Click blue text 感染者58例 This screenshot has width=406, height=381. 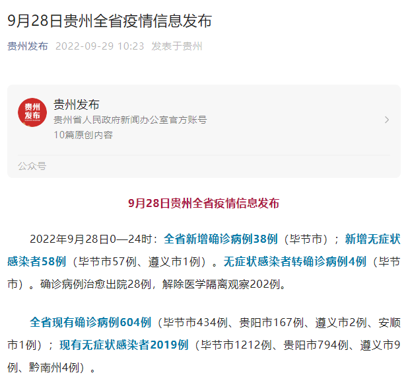37,261
